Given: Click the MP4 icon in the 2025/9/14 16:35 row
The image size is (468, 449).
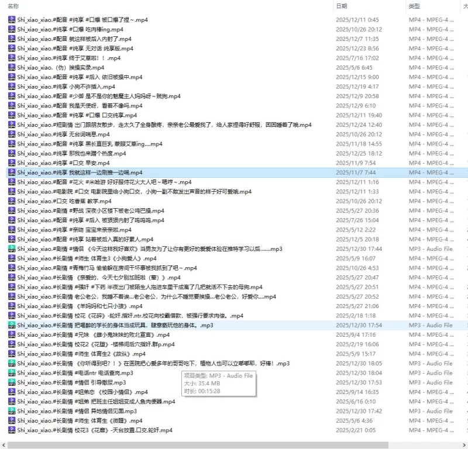Looking at the screenshot, I should click(x=12, y=392).
